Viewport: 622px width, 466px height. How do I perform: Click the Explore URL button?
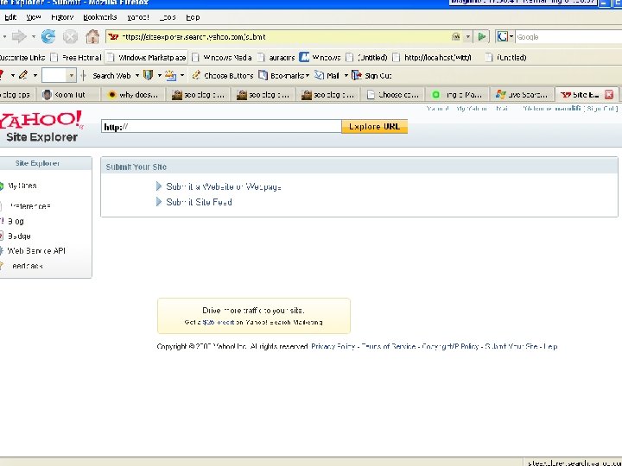[x=374, y=126]
